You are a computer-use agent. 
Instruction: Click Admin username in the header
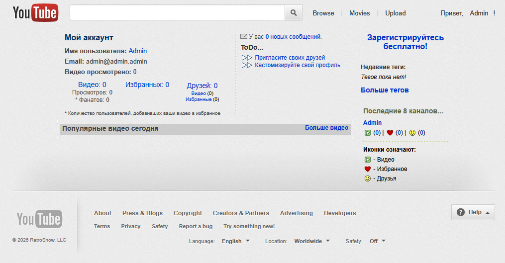(479, 13)
